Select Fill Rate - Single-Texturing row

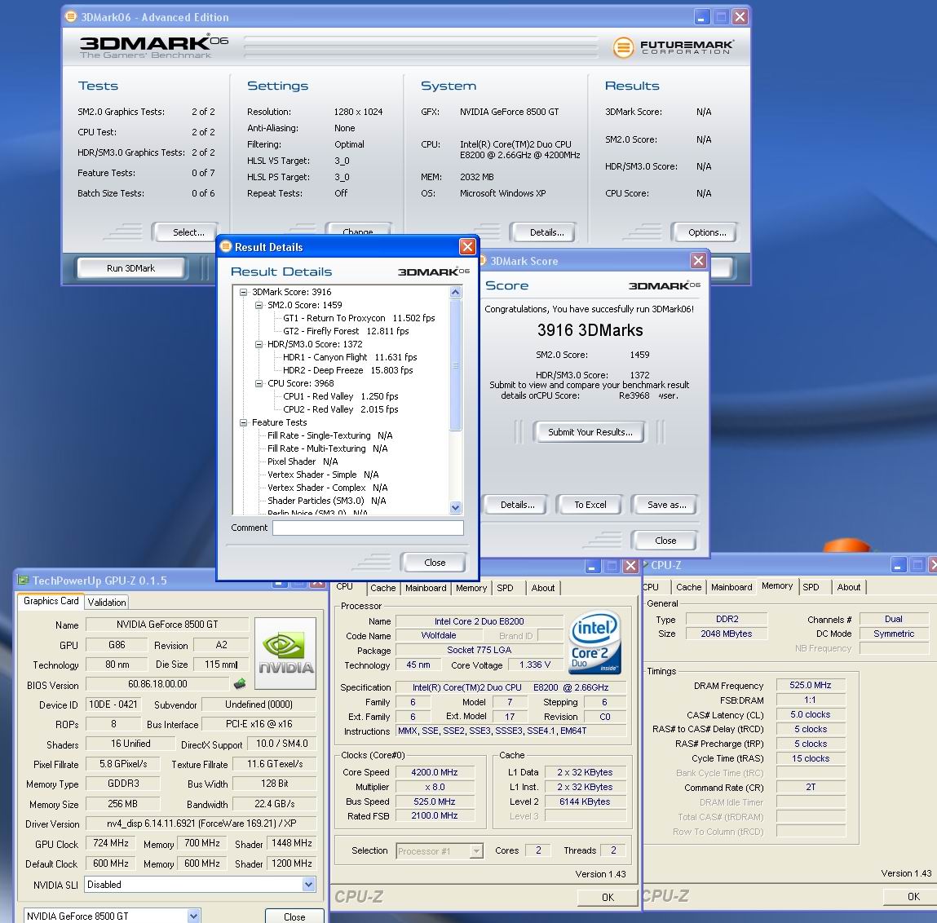tap(329, 435)
